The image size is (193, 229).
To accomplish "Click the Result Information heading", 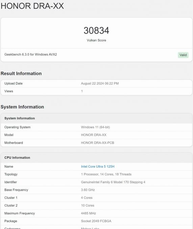I will pos(21,74).
